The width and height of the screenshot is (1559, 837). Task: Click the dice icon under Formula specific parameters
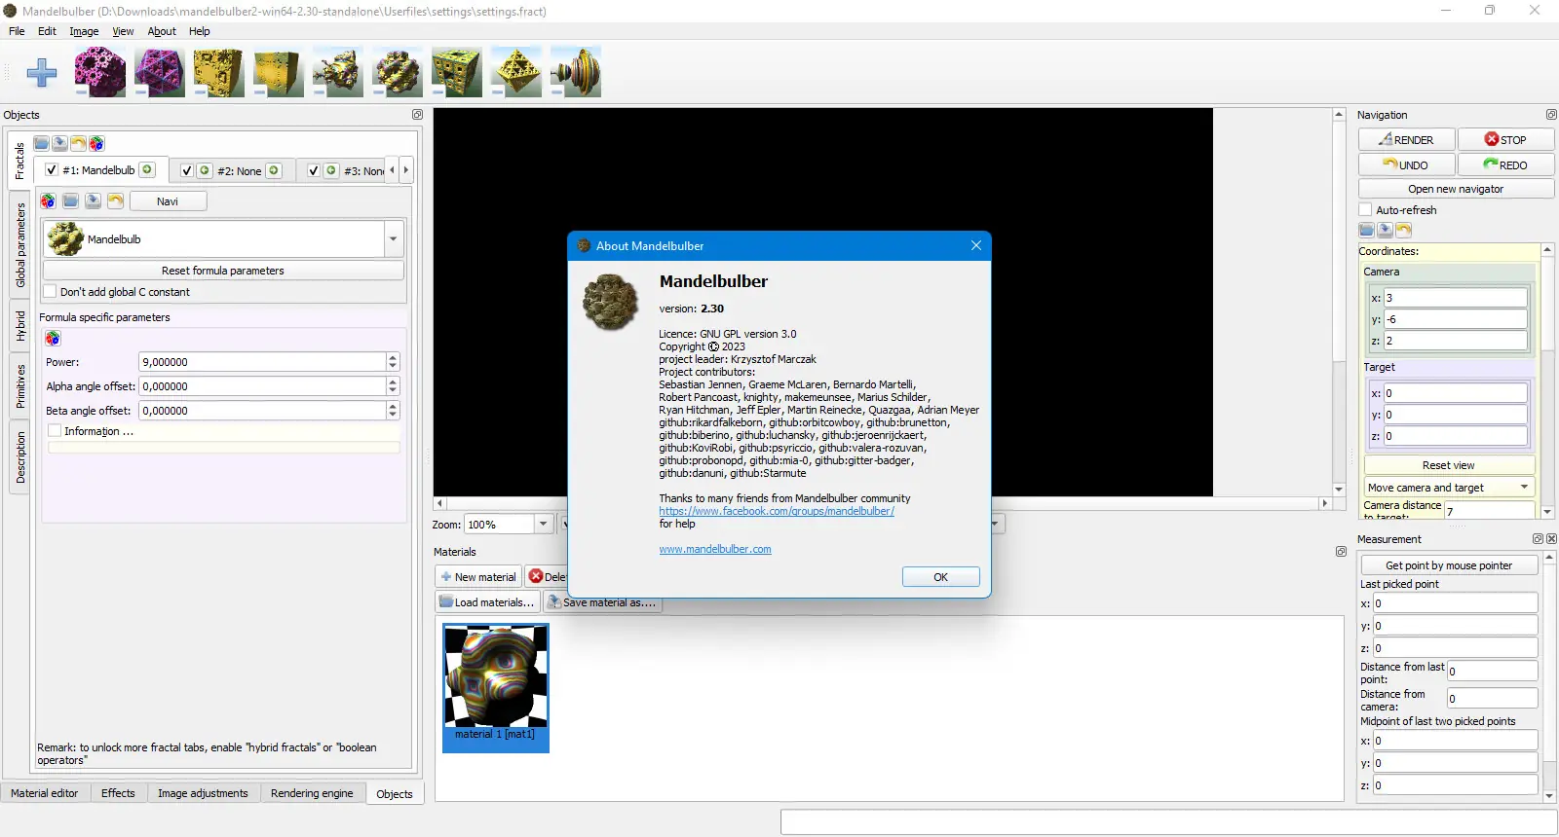(53, 339)
